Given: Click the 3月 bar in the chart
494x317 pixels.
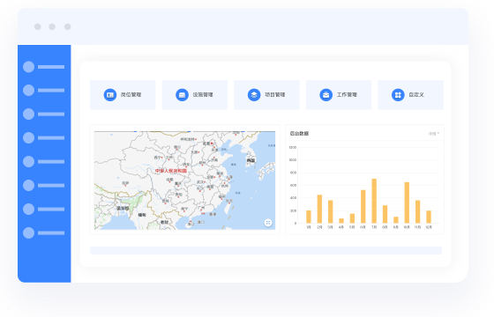Looking at the screenshot, I should point(331,211).
